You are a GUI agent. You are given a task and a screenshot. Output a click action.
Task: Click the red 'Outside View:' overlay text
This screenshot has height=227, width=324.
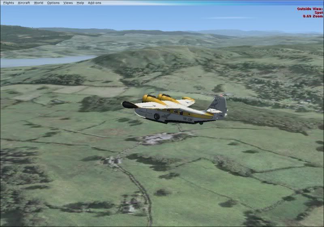(310, 8)
